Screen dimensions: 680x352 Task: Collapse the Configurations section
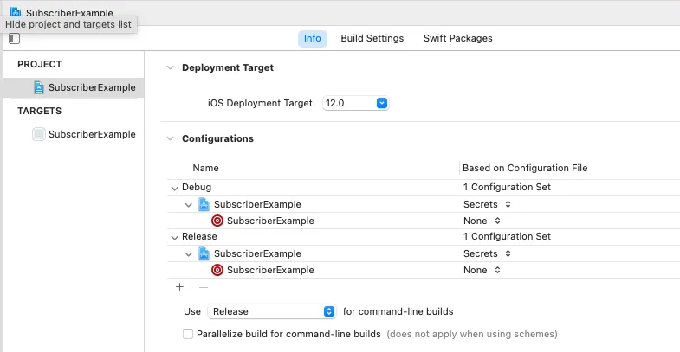(x=169, y=138)
